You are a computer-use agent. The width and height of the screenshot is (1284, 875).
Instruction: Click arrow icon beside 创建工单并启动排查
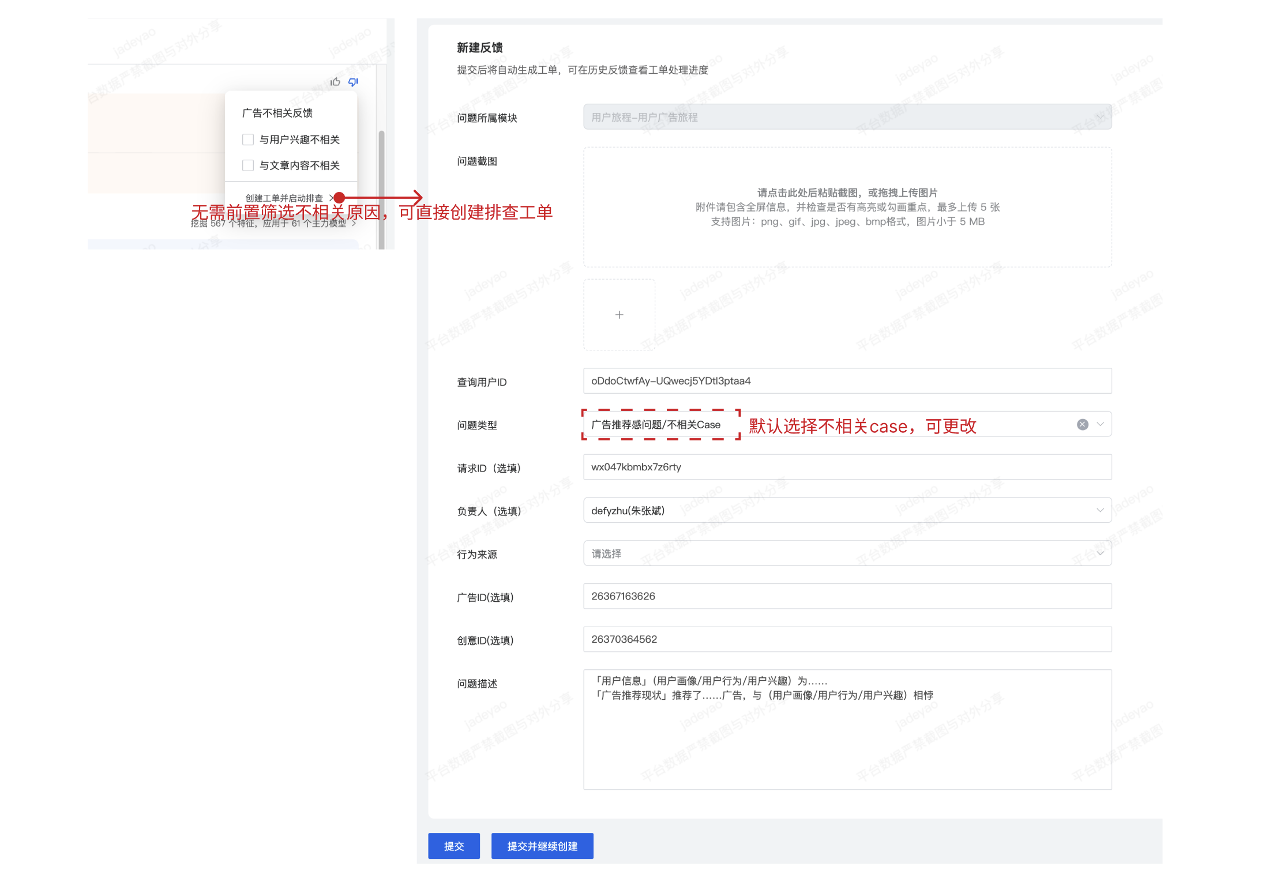click(331, 198)
